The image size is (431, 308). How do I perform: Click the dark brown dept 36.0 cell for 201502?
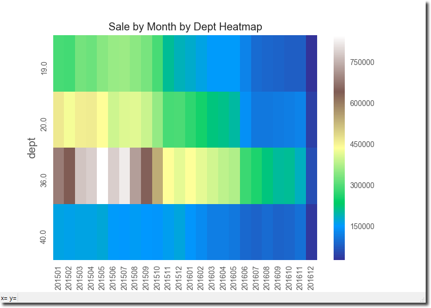tap(70, 176)
